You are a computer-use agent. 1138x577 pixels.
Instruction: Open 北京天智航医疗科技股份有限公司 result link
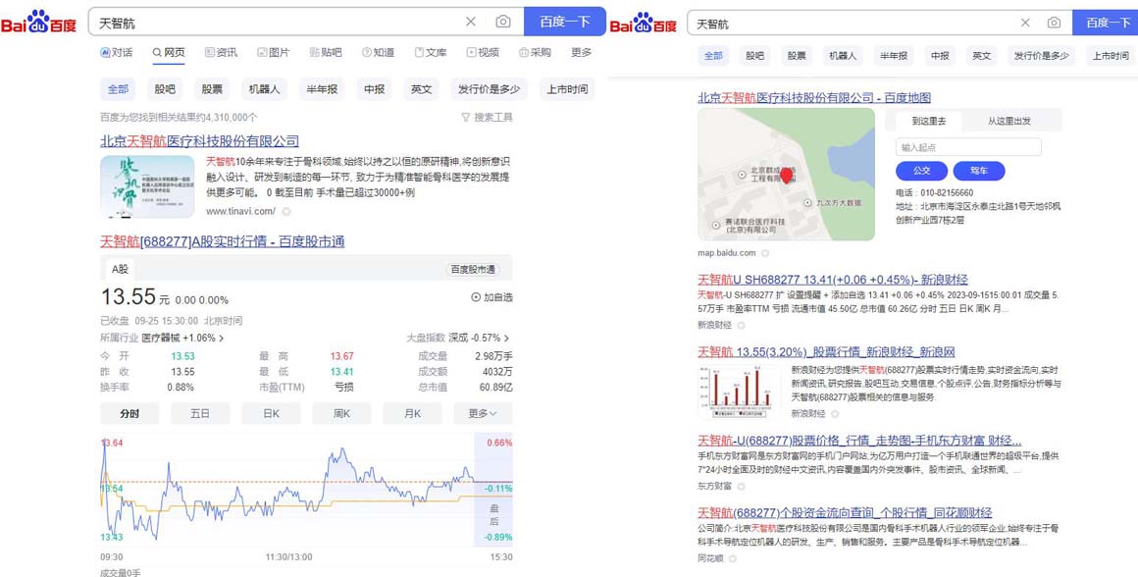pyautogui.click(x=199, y=140)
